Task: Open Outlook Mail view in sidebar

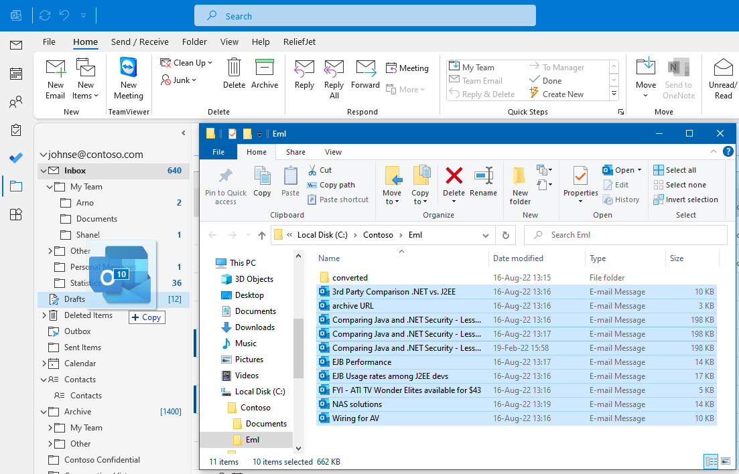Action: pos(16,45)
